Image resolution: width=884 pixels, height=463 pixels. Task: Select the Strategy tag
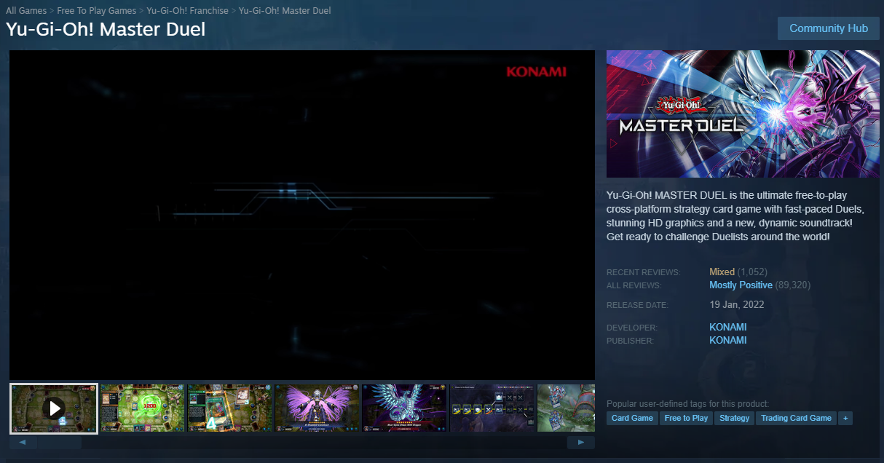[x=734, y=418]
